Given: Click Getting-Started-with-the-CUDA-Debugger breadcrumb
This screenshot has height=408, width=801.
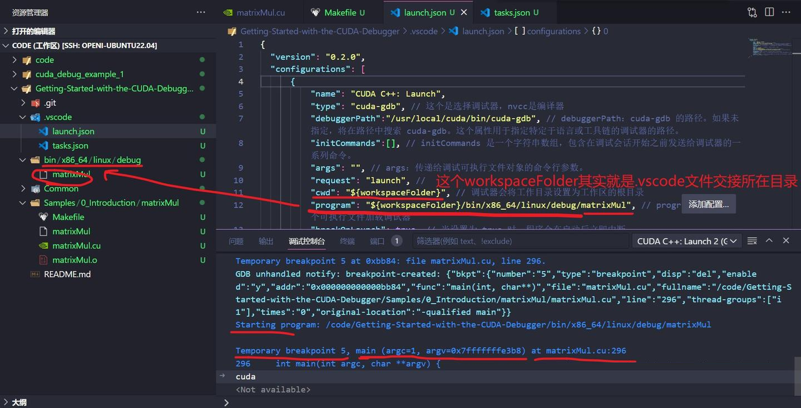Looking at the screenshot, I should [x=320, y=32].
